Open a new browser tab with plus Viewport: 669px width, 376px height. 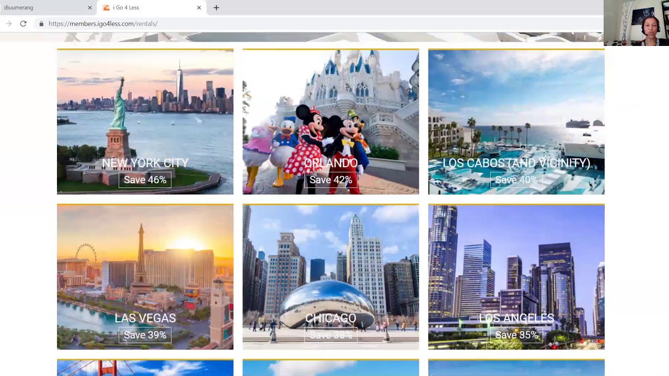coord(216,8)
